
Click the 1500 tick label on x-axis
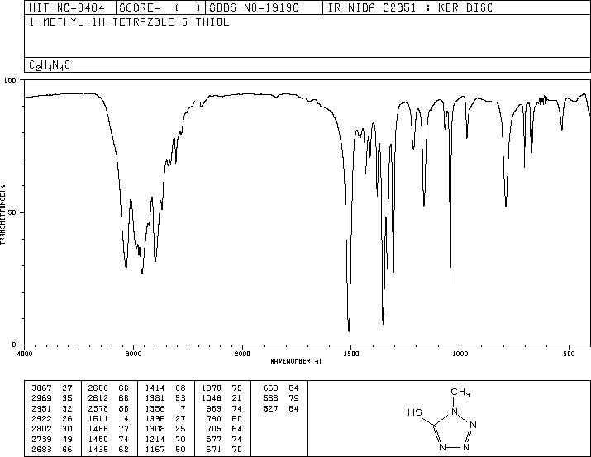351,354
